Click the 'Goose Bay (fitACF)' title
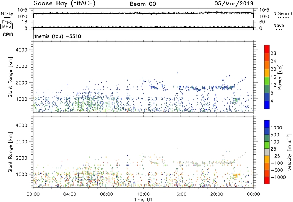The height and width of the screenshot is (202, 293). coord(64,4)
